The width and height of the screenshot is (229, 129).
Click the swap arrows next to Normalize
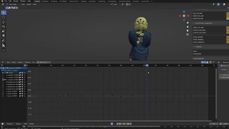tap(49, 62)
